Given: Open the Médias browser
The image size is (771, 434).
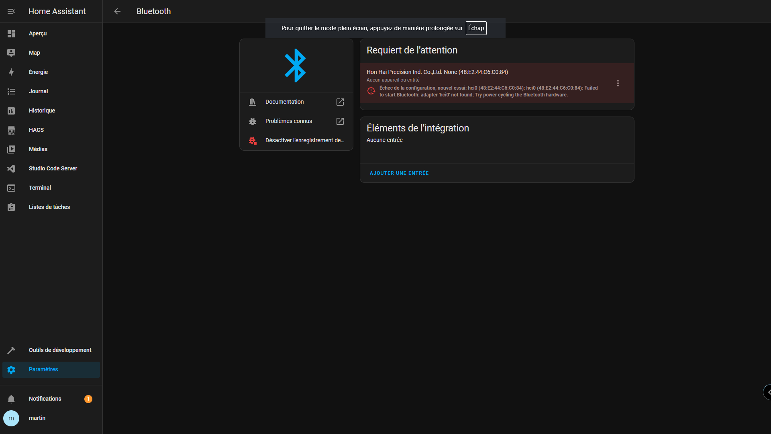Looking at the screenshot, I should (x=38, y=149).
